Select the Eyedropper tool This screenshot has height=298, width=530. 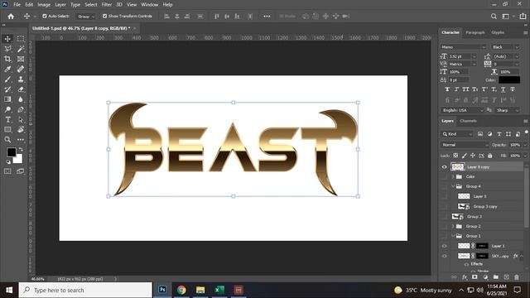coord(7,70)
